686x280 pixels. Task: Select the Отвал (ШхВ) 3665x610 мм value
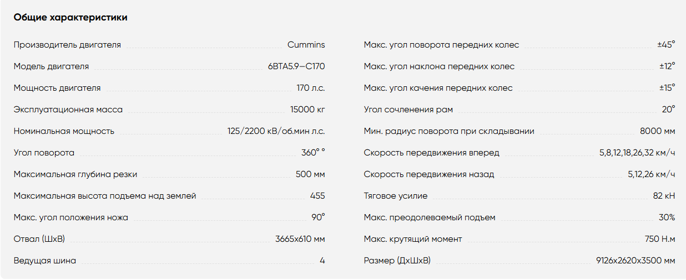click(x=300, y=239)
